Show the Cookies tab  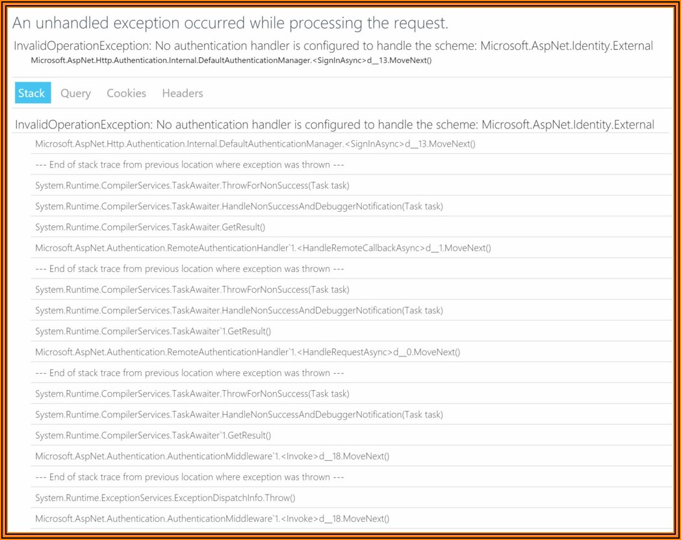[126, 93]
